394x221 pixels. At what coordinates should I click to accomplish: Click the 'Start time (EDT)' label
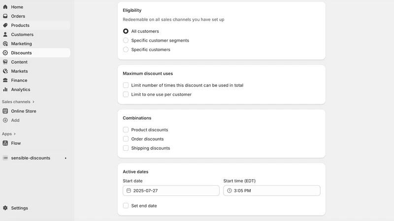(x=239, y=181)
